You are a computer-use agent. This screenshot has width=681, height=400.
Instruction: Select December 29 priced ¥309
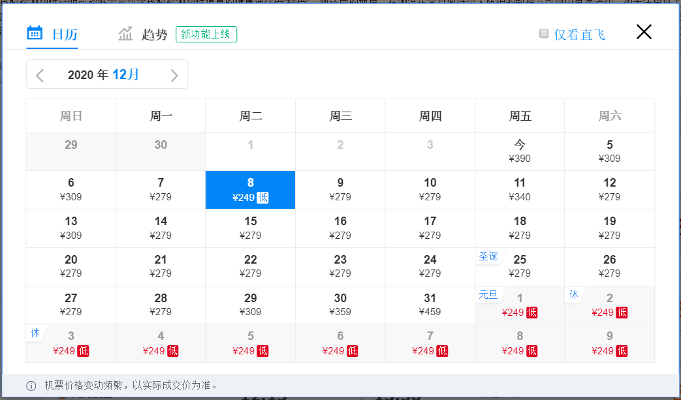point(251,305)
